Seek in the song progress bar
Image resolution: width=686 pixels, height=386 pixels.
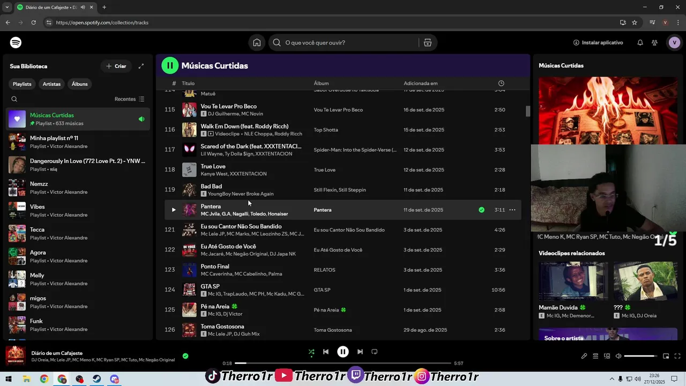[343, 363]
